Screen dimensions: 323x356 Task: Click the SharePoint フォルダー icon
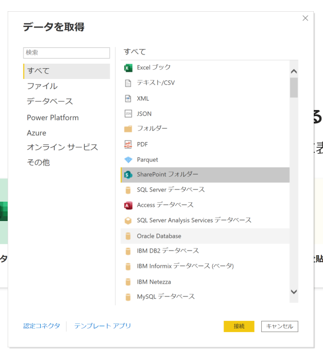[128, 175]
